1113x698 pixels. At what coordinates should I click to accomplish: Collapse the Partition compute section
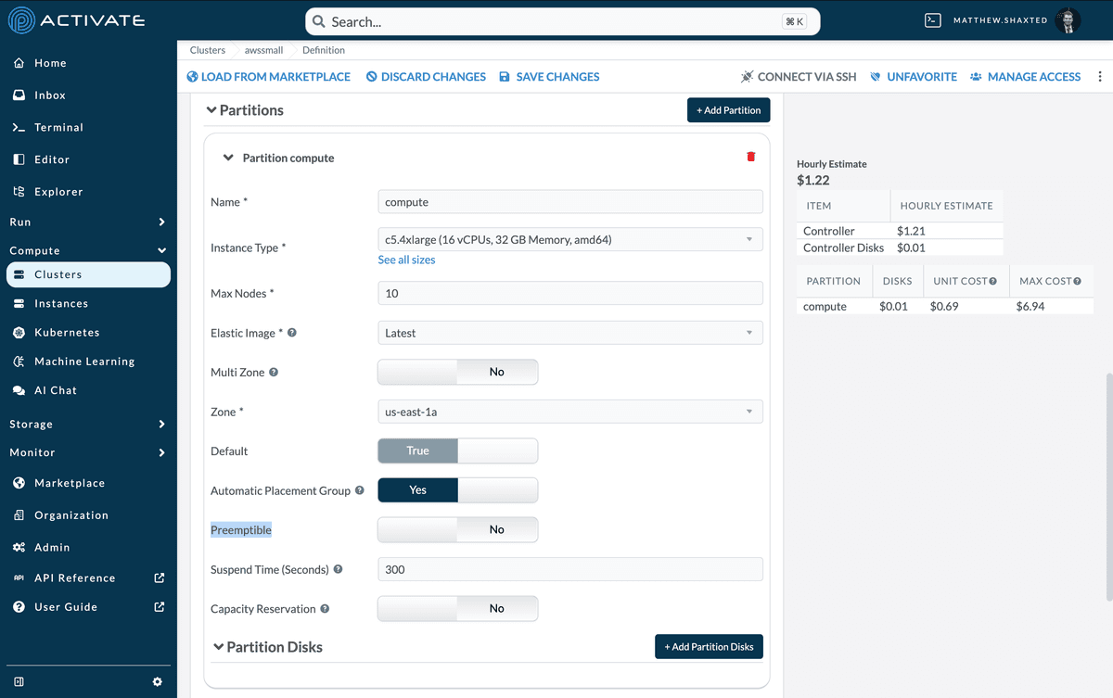click(x=228, y=158)
